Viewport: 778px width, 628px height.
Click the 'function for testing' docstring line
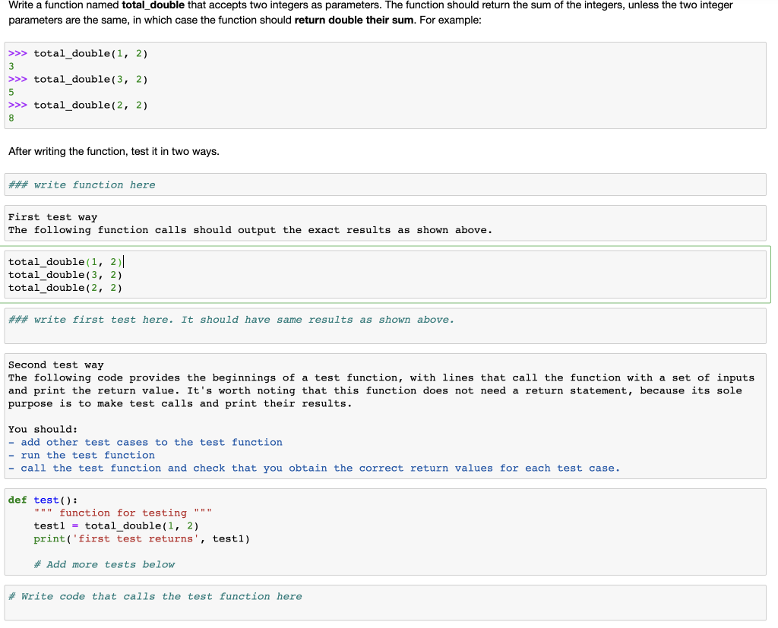pyautogui.click(x=122, y=513)
